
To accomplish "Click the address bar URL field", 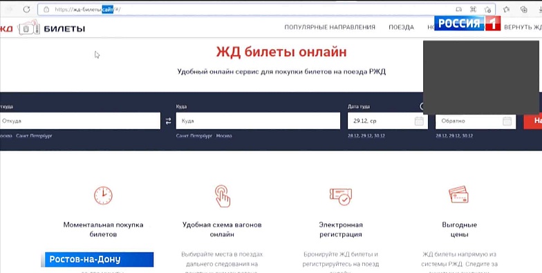I will point(266,10).
